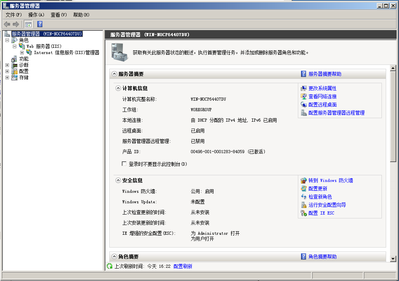Click the Web 服务器(IIS) tree icon
399x281 pixels.
[x=22, y=46]
